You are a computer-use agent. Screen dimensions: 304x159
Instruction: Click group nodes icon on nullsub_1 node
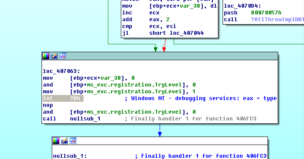click(x=73, y=141)
